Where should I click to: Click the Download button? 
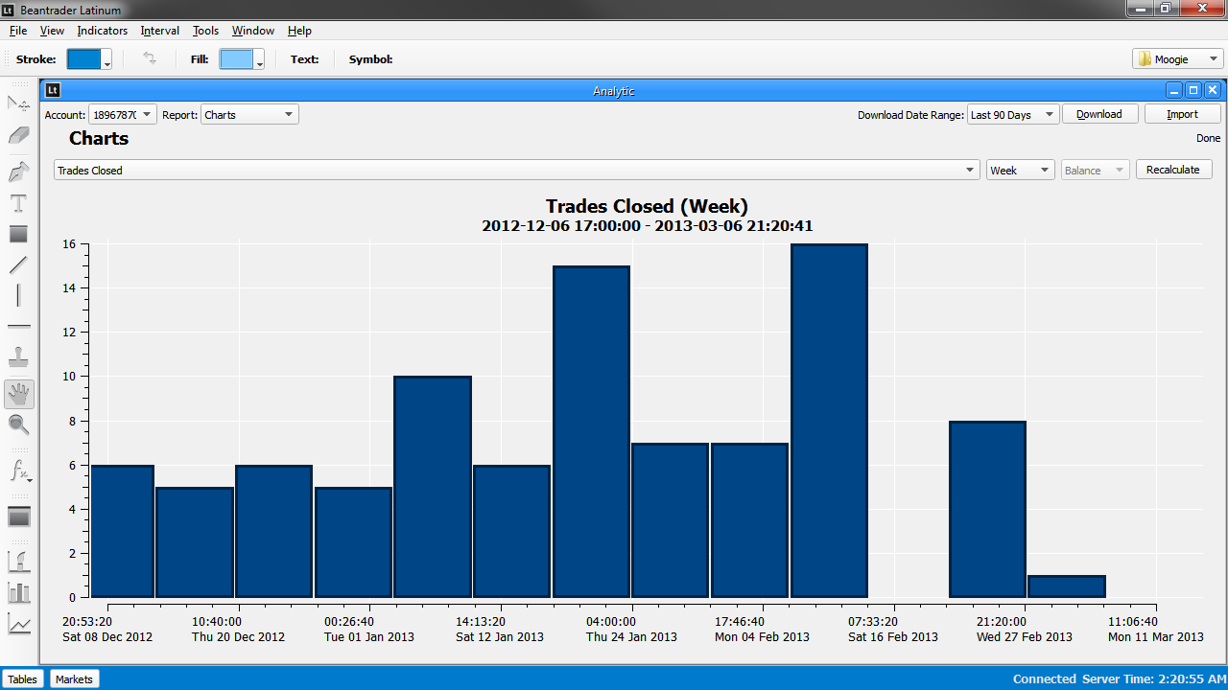[x=1099, y=114]
